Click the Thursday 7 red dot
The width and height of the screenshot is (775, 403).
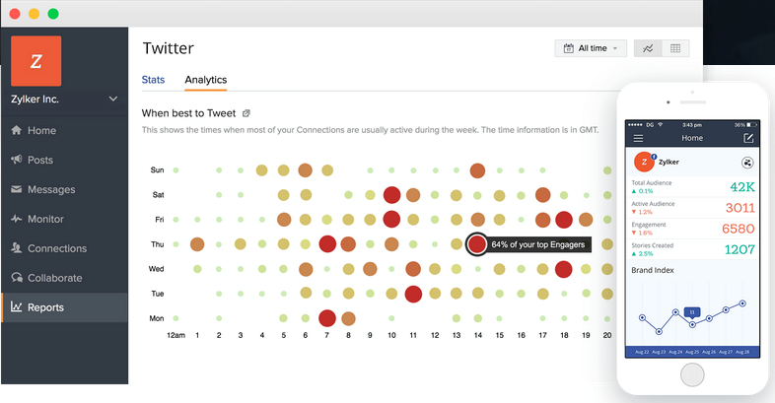pyautogui.click(x=327, y=244)
